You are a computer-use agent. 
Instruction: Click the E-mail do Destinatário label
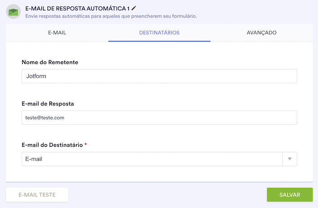[52, 145]
